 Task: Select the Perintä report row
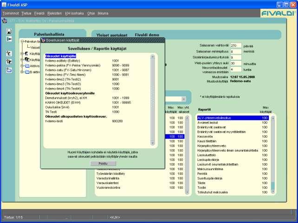coord(233,174)
